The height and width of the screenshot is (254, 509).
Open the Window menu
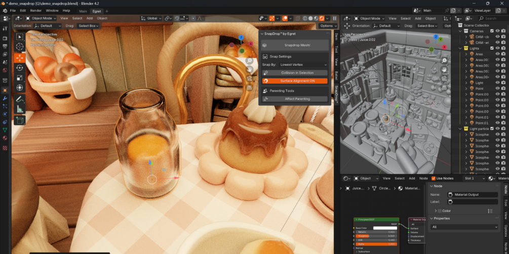point(52,11)
